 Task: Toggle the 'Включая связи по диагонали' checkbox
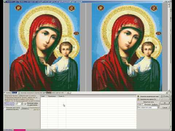coord(26,104)
